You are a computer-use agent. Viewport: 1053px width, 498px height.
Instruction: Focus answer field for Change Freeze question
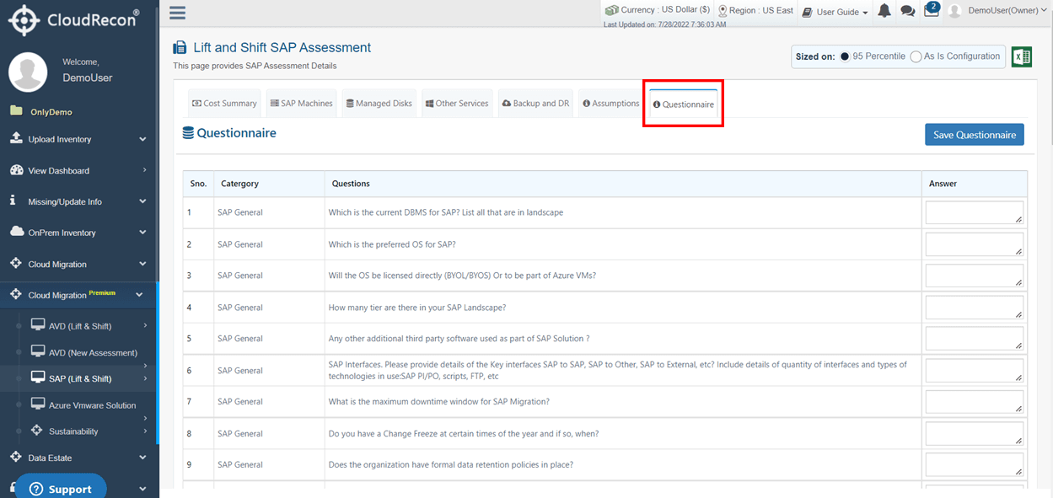975,433
